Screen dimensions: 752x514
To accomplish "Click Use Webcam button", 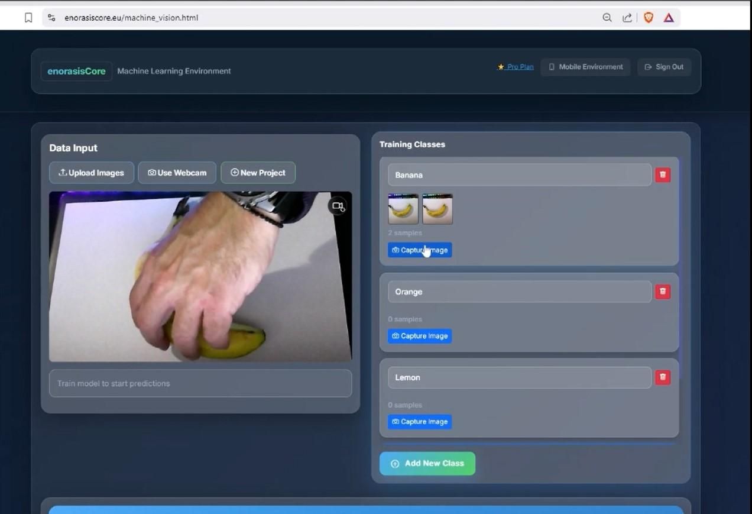I will click(177, 173).
